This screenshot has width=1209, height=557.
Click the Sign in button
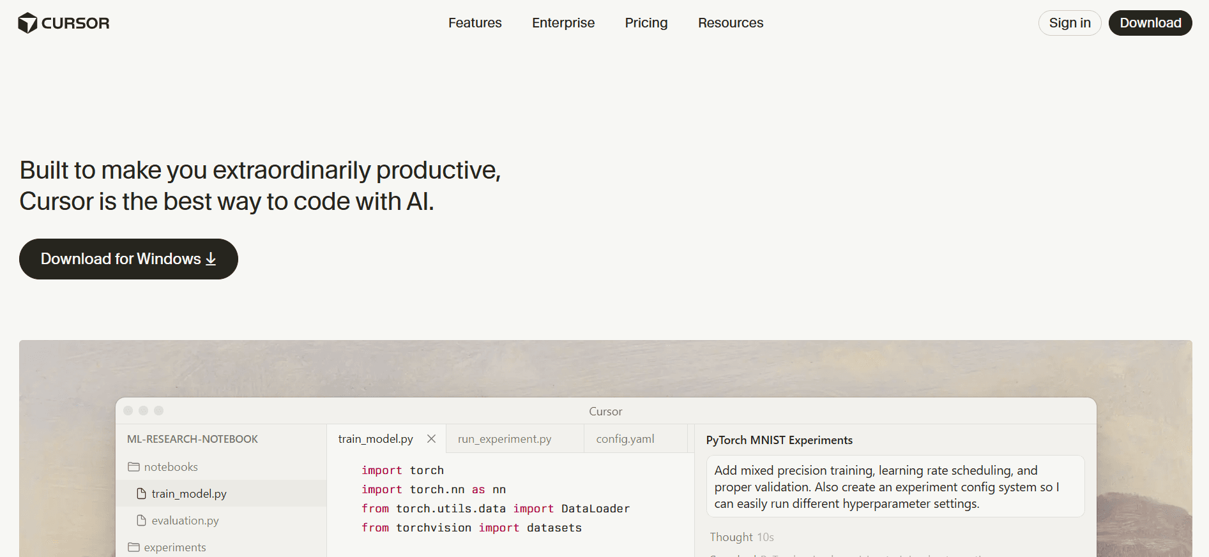coord(1070,23)
